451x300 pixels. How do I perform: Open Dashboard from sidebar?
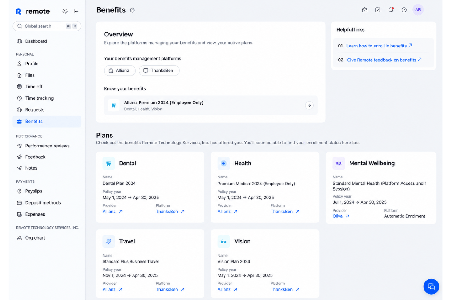[x=47, y=41]
